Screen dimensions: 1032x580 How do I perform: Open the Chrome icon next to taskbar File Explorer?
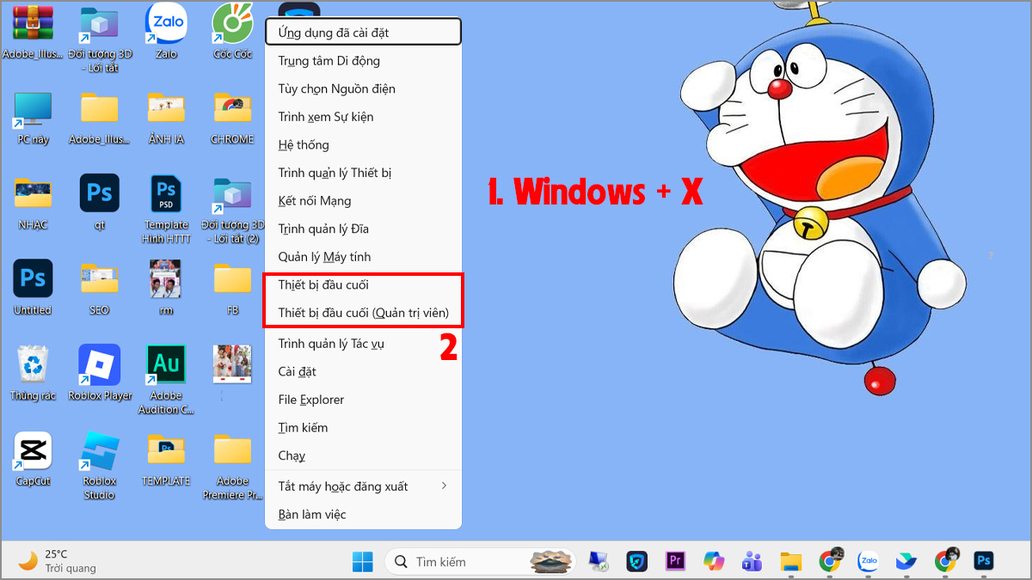[831, 561]
